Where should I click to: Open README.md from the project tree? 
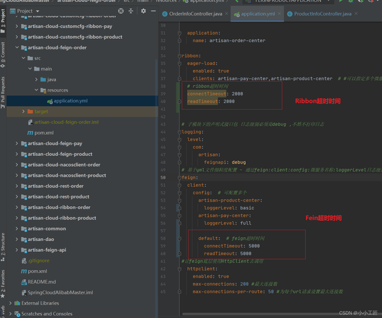pyautogui.click(x=41, y=282)
